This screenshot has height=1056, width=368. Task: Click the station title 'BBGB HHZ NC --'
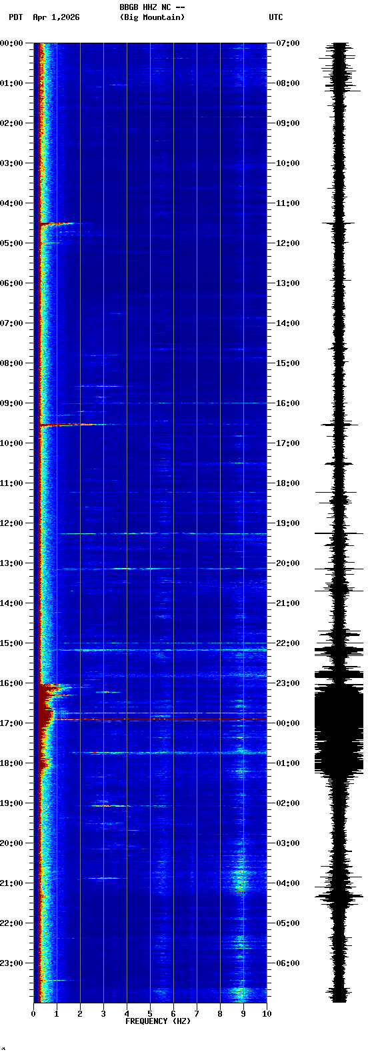tap(152, 7)
